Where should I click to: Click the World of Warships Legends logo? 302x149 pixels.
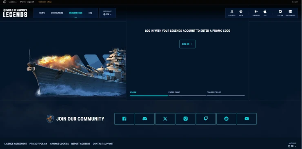pos(15,13)
